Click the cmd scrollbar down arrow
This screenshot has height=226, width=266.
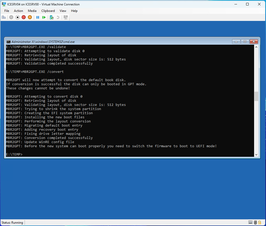(x=256, y=155)
